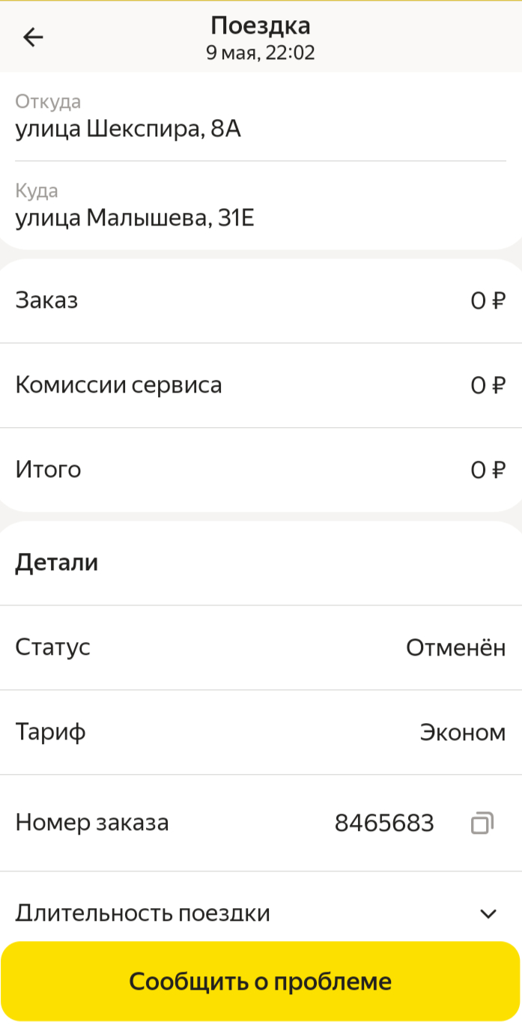
Task: Select the Эконом tariff row
Action: [261, 732]
